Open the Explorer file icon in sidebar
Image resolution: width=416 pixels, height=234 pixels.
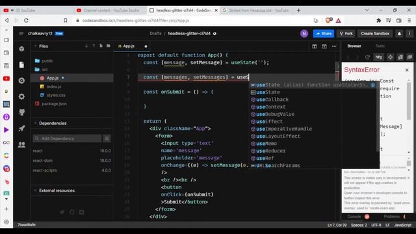[x=21, y=65]
